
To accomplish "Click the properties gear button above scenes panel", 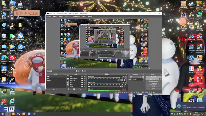I will (78, 71).
